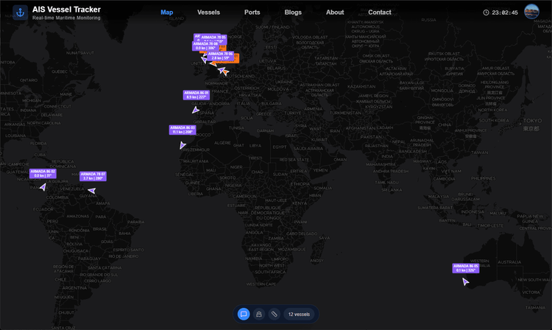Click the AIS Vessel Tracker title
Screen dimensions: 552x330
coord(66,10)
